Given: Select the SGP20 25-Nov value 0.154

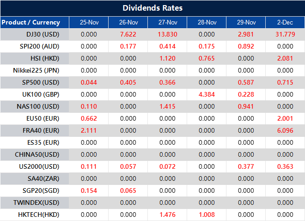Looking at the screenshot, I should [x=89, y=190].
